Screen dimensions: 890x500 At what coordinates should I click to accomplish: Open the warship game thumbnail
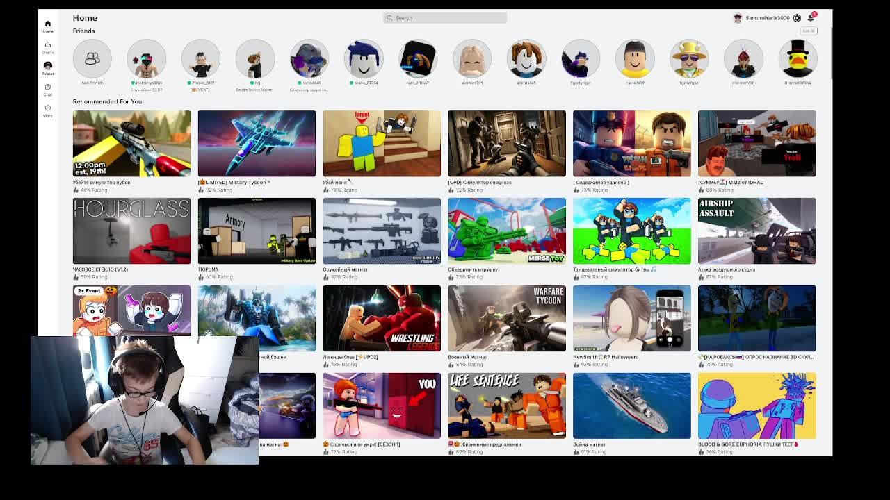(632, 406)
